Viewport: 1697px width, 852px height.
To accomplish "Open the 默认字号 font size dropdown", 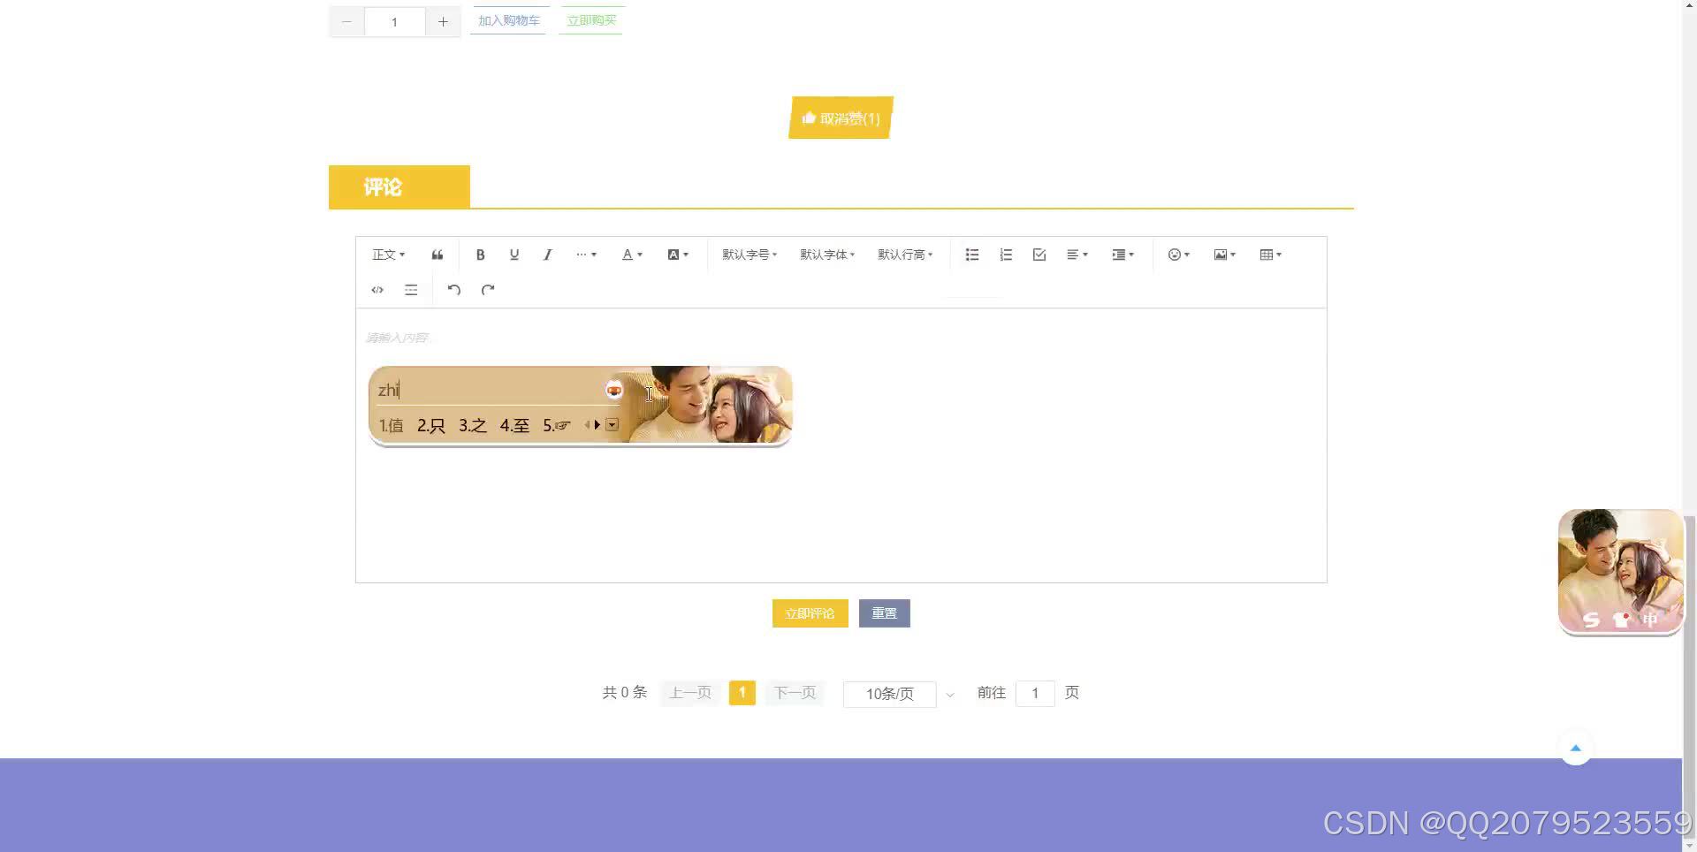I will [x=749, y=255].
